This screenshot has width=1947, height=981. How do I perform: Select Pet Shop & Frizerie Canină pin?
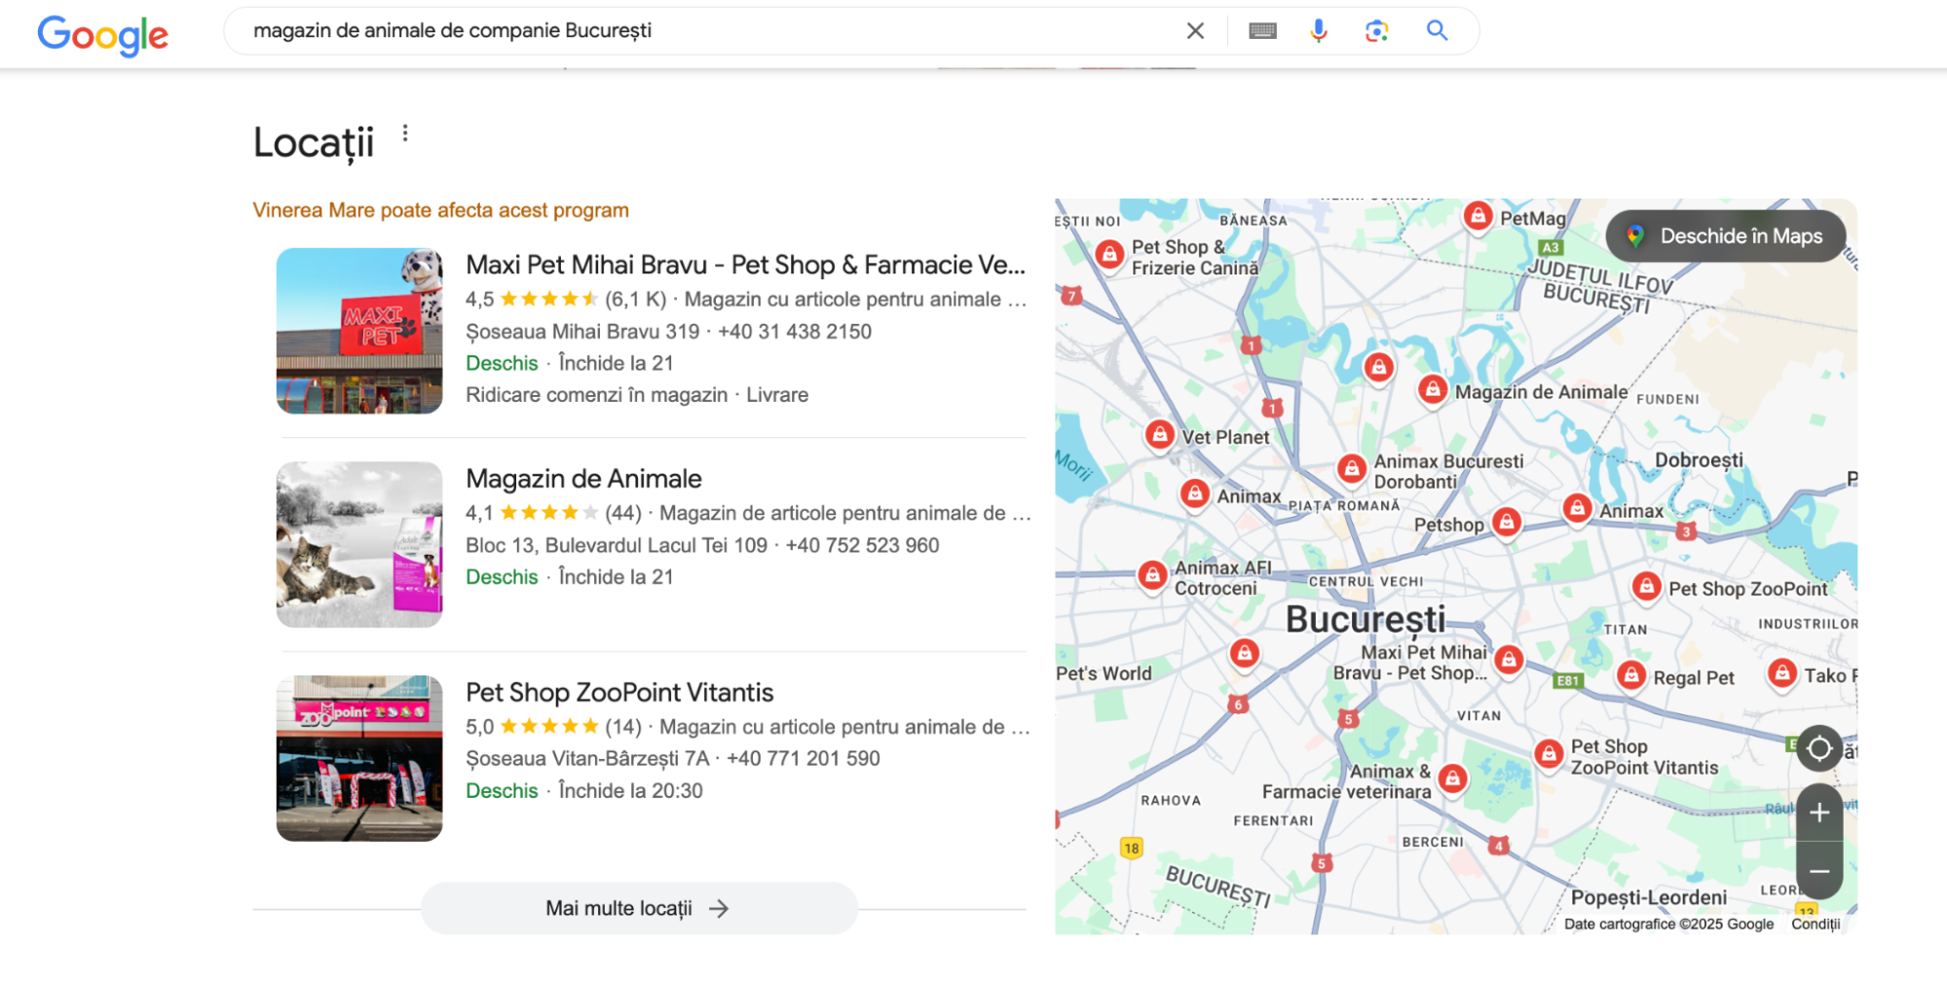[x=1108, y=255]
